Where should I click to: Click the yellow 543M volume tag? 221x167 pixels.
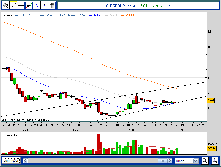coord(211,148)
